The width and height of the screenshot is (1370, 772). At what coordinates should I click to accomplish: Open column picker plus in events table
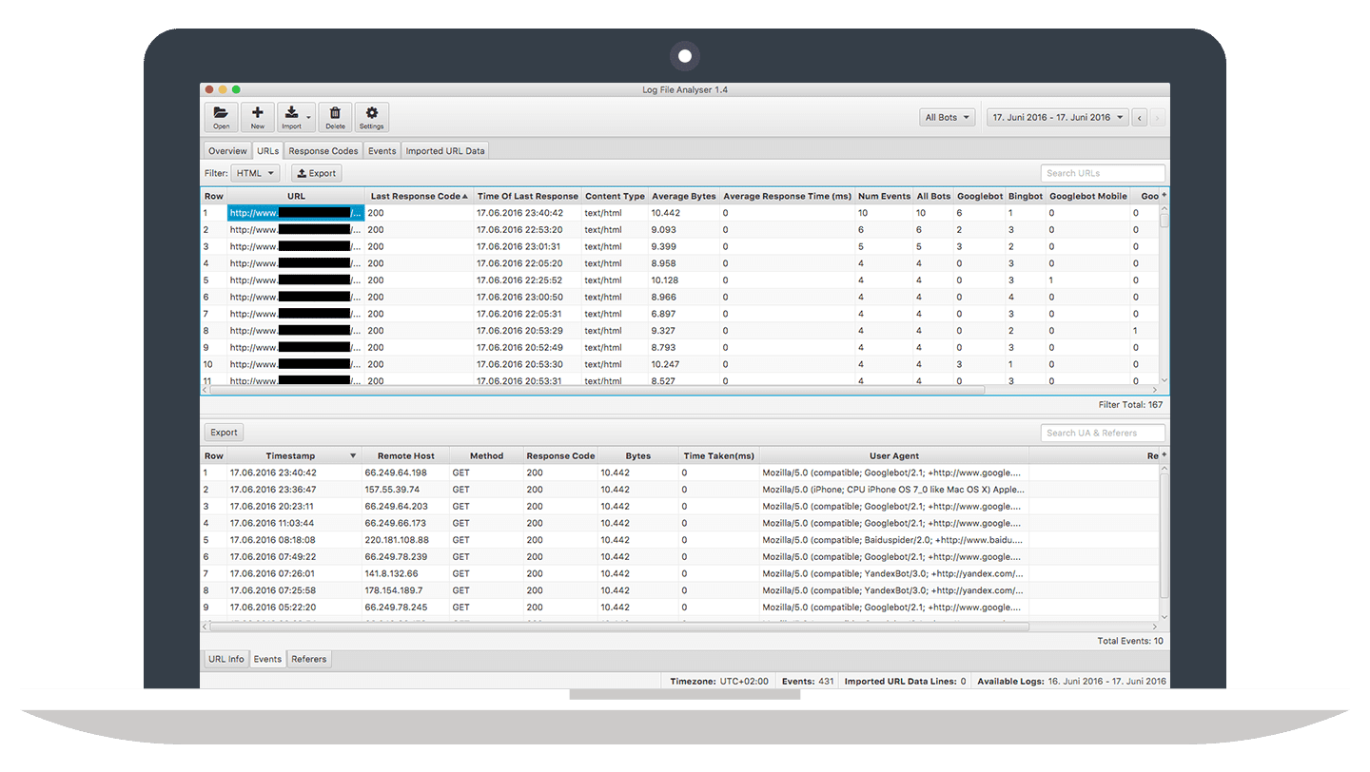[x=1164, y=455]
